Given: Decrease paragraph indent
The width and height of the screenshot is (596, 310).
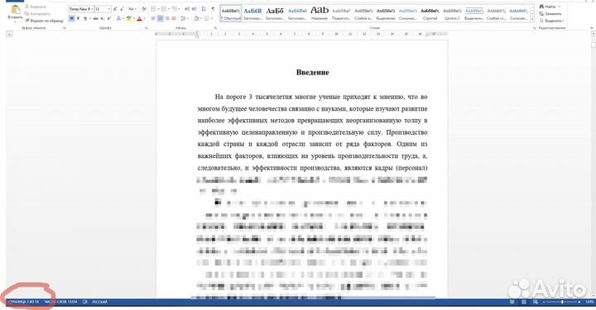Looking at the screenshot, I should pos(187,9).
